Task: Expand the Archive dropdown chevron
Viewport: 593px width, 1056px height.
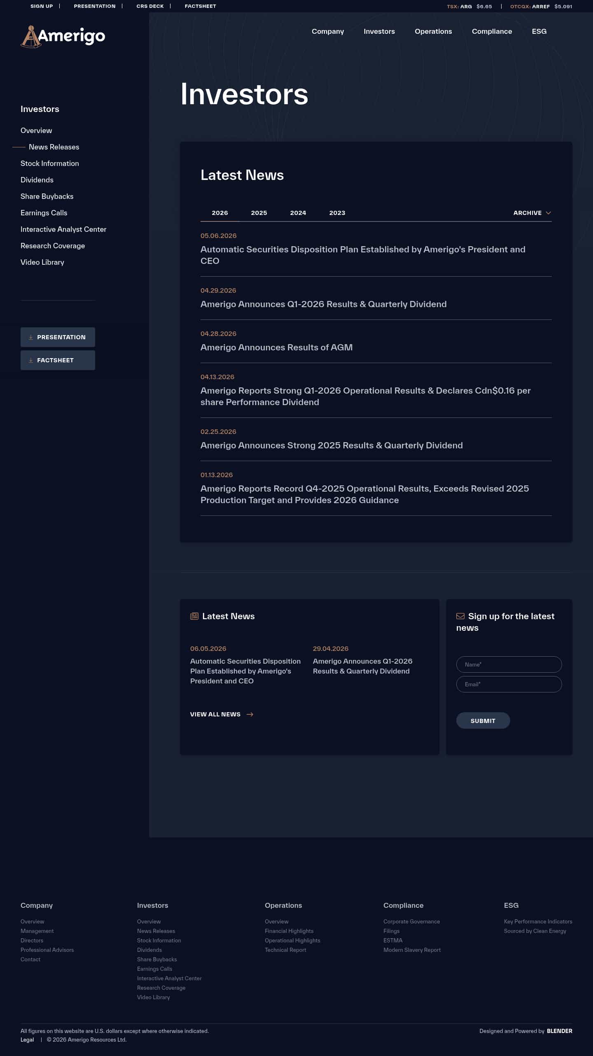Action: point(548,213)
